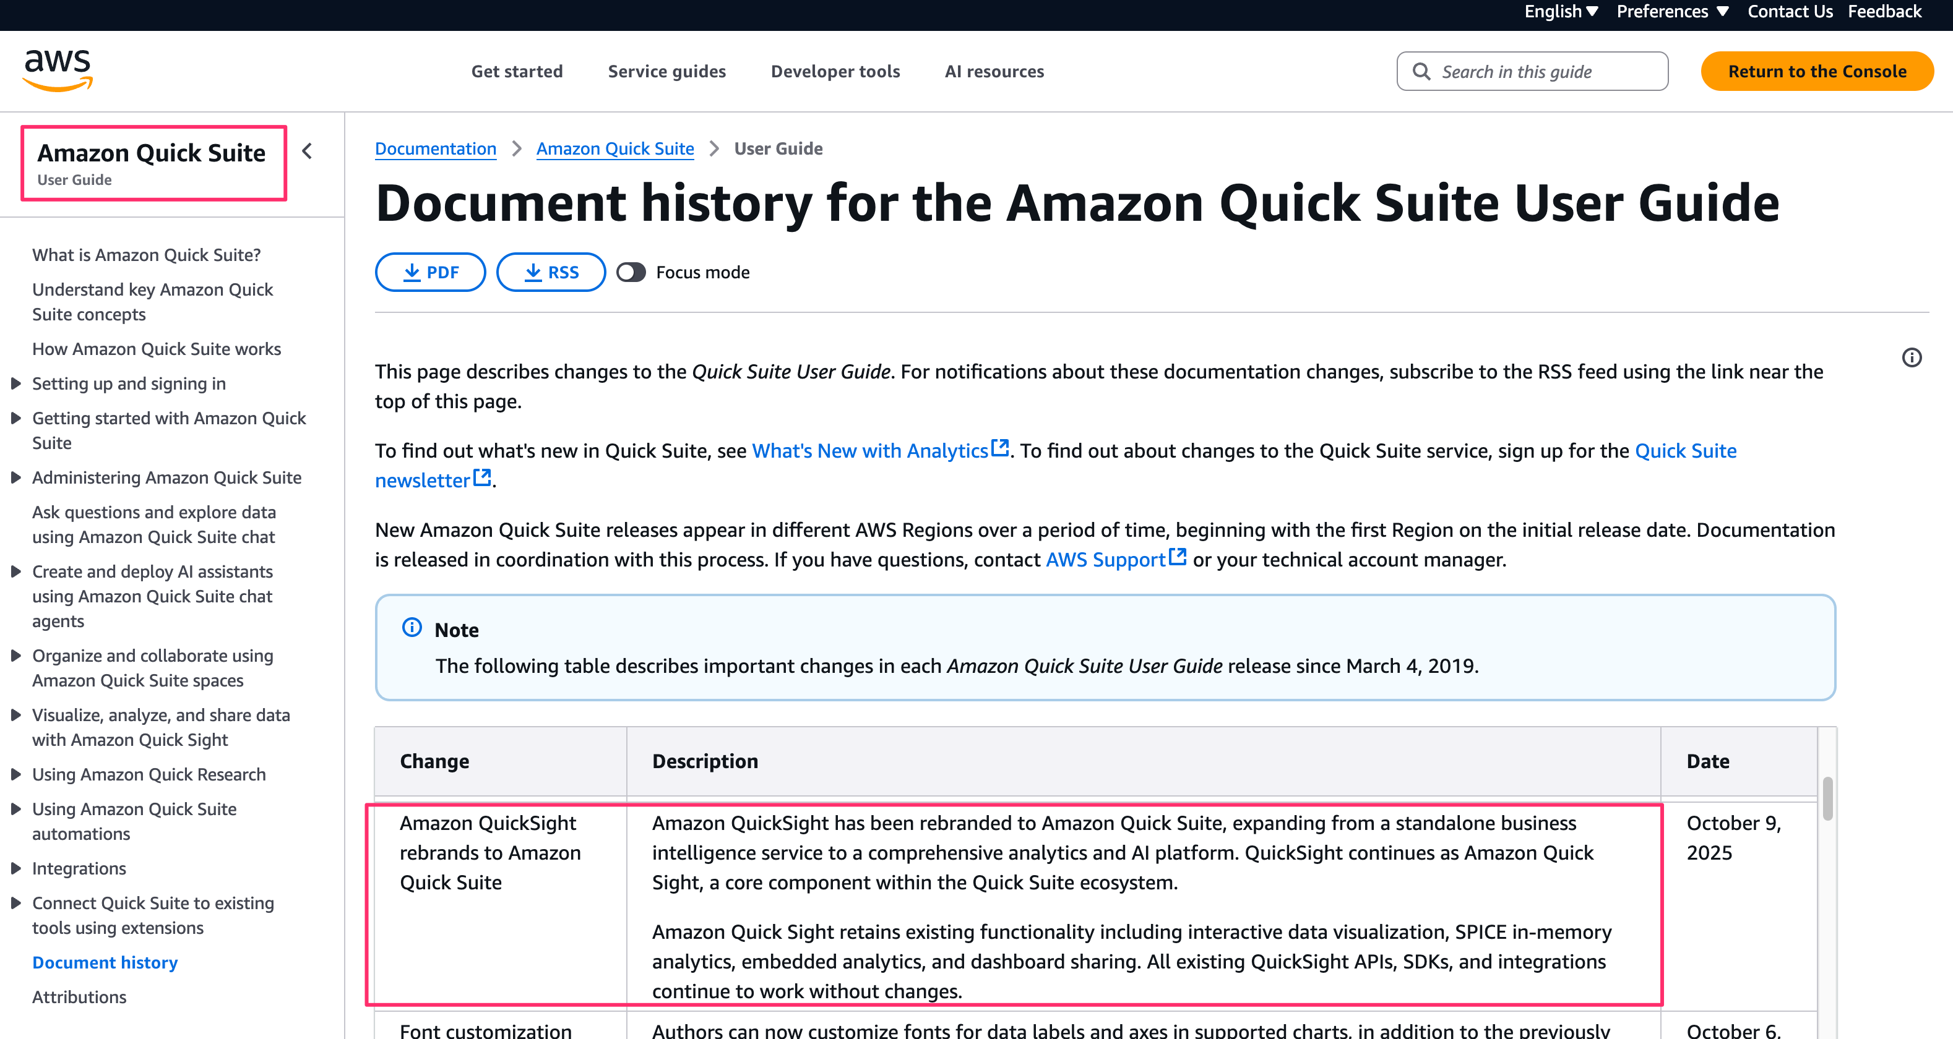Screen dimensions: 1953x1039
Task: Expand Using Amazon Quick Research section
Action: pyautogui.click(x=16, y=774)
